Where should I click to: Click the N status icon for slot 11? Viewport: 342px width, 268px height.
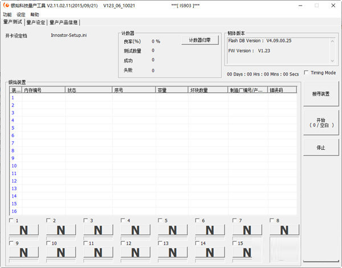click(x=98, y=252)
